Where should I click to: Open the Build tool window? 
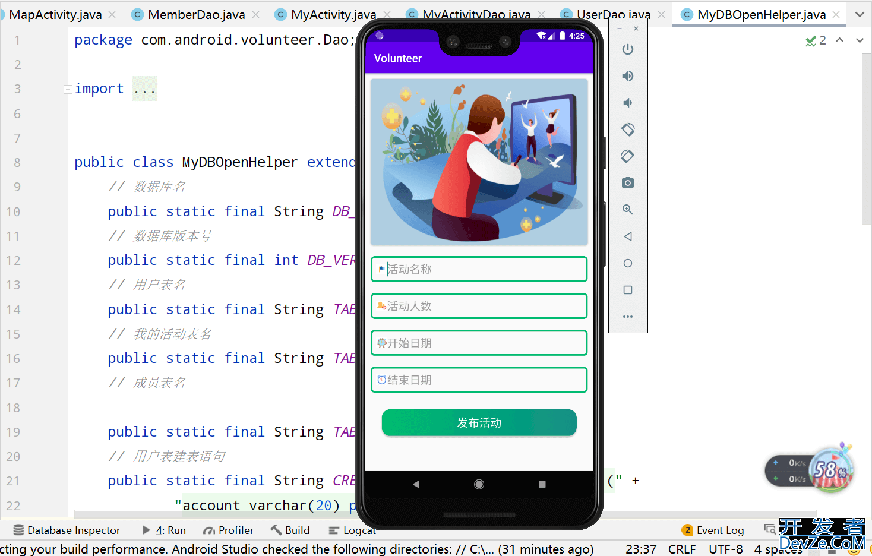coord(290,530)
